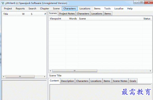Select scene Locations tab below Scene Title
The width and height of the screenshot is (153, 100).
pos(96,81)
